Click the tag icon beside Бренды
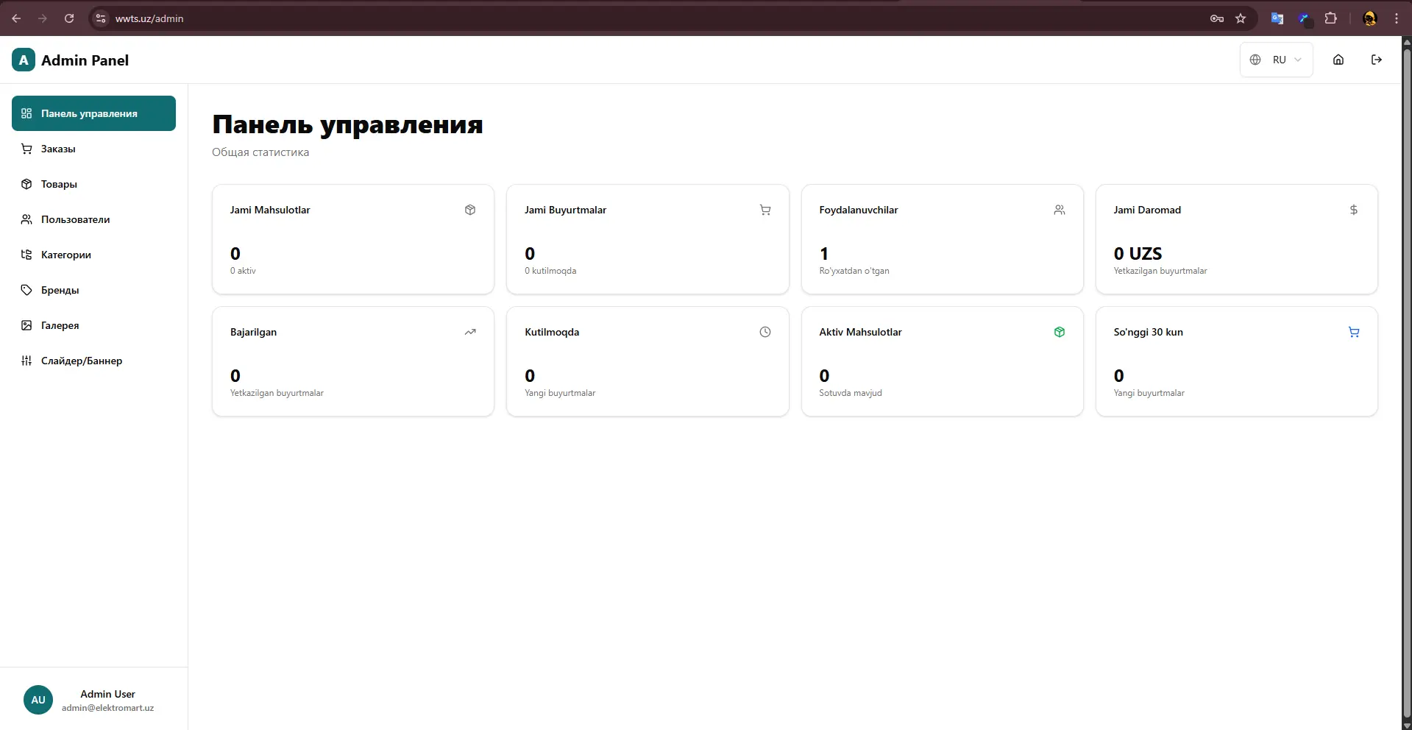This screenshot has height=730, width=1412. click(x=26, y=290)
